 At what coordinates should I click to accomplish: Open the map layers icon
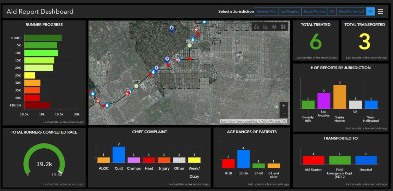point(274,27)
